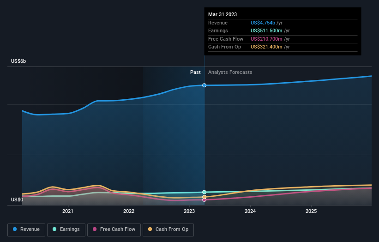Viewport: 379px width, 242px height.
Task: Click the US$4.754b revenue value
Action: click(263, 23)
